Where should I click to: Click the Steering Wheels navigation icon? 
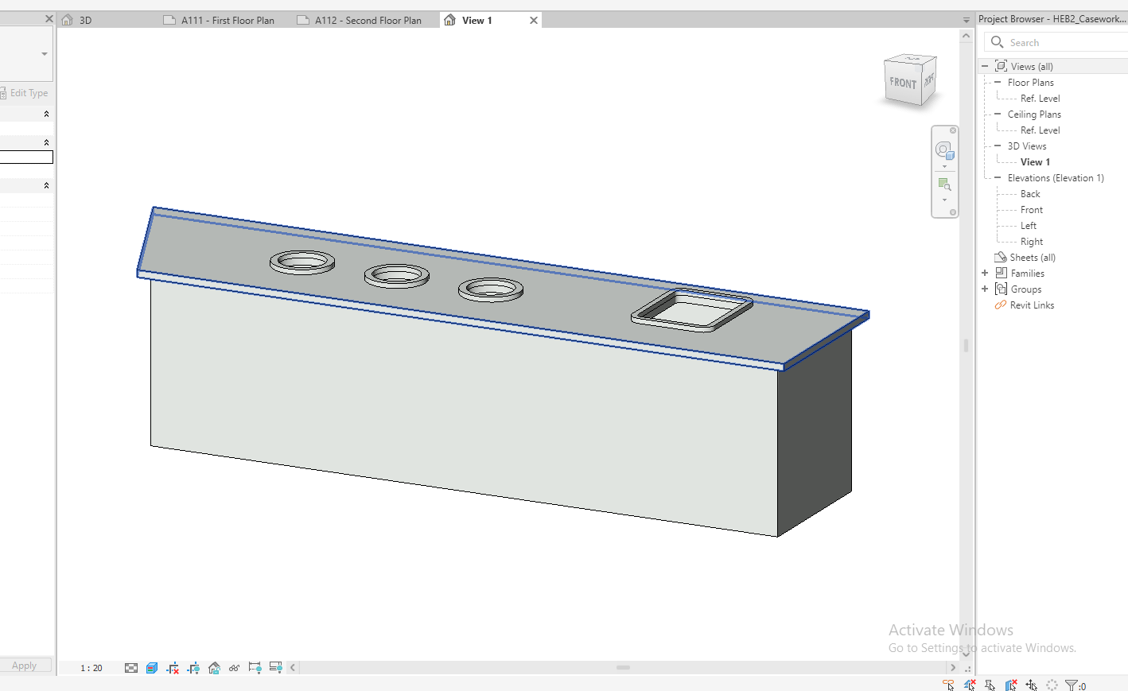[943, 150]
